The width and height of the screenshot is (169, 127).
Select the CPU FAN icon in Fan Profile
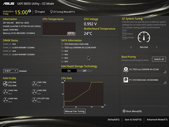coord(6,84)
